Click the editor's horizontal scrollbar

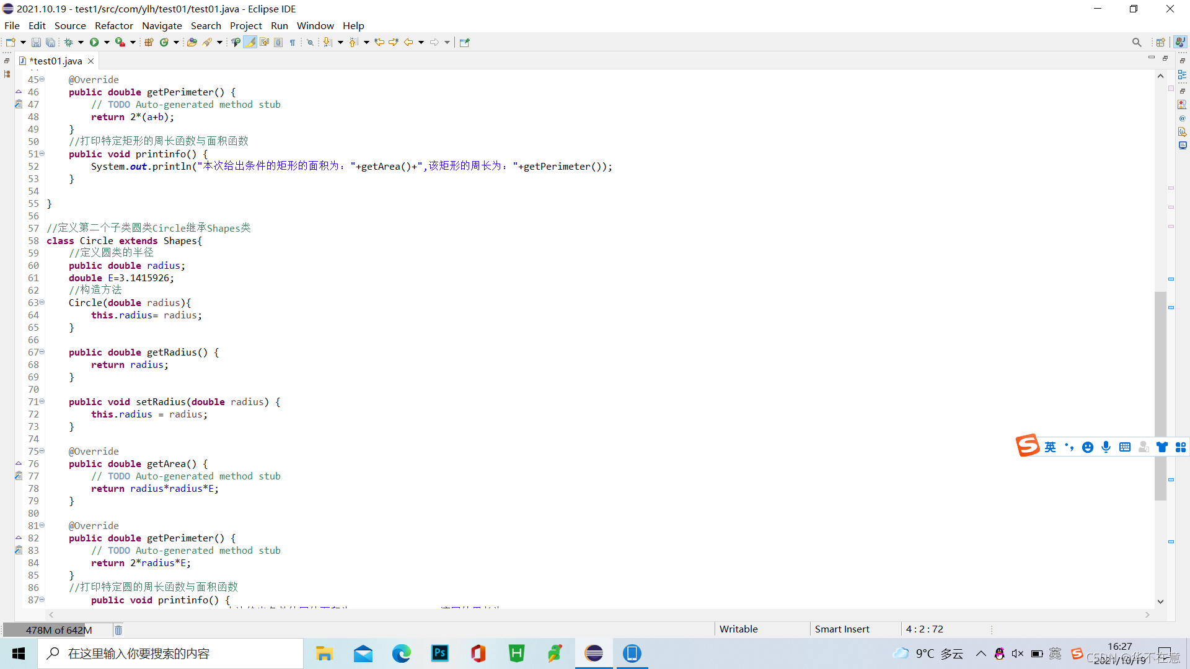[x=595, y=614]
